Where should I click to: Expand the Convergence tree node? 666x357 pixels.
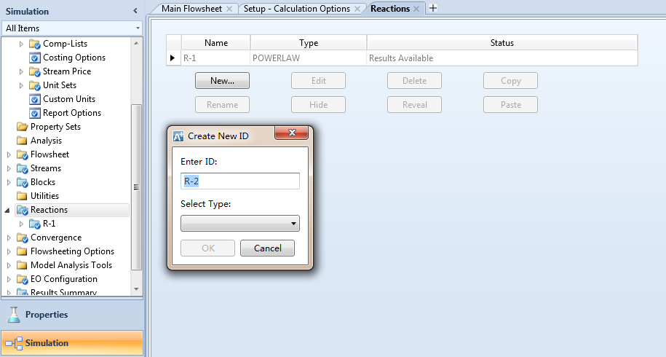click(9, 238)
